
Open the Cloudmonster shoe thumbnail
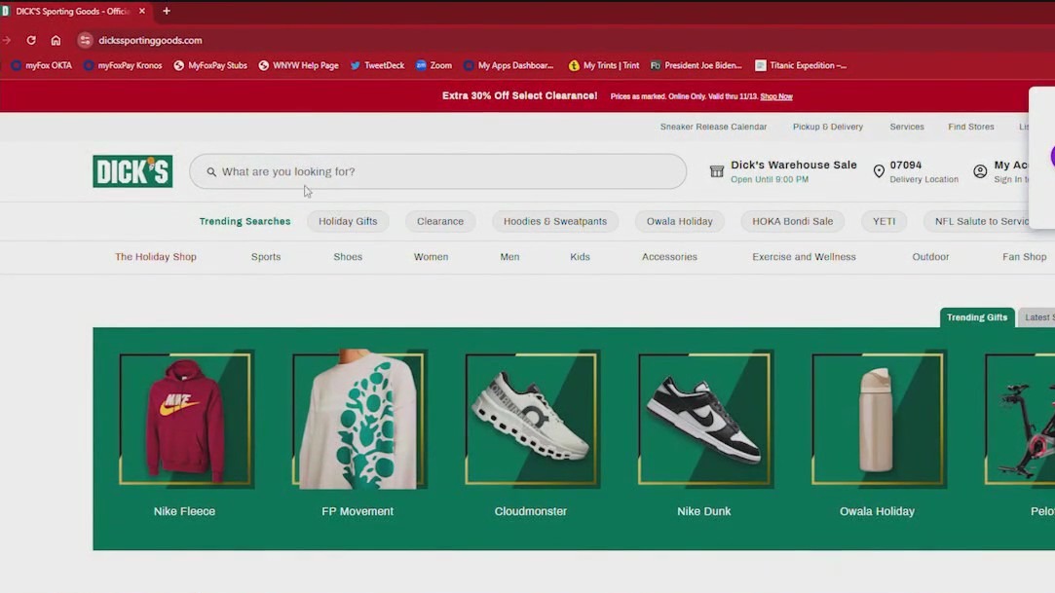532,419
